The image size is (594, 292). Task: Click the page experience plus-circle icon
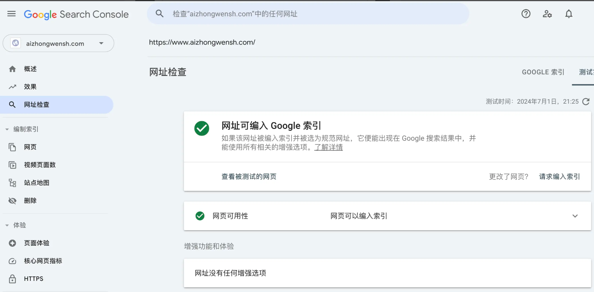(x=12, y=243)
